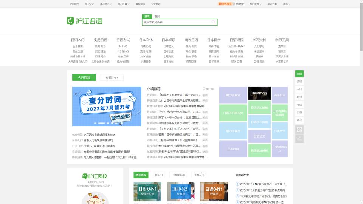This screenshot has height=204, width=363.
Task: Open 互+公益 link in top bar
Action: (x=89, y=4)
